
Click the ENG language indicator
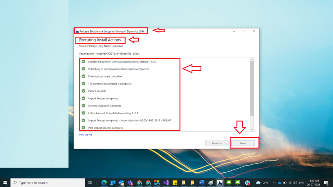[x=302, y=183]
